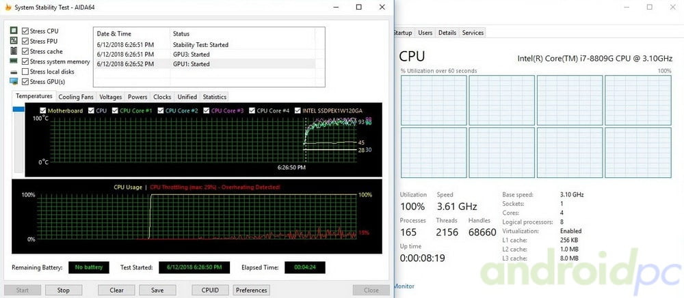Open the Services tab in Task Manager

[x=473, y=33]
